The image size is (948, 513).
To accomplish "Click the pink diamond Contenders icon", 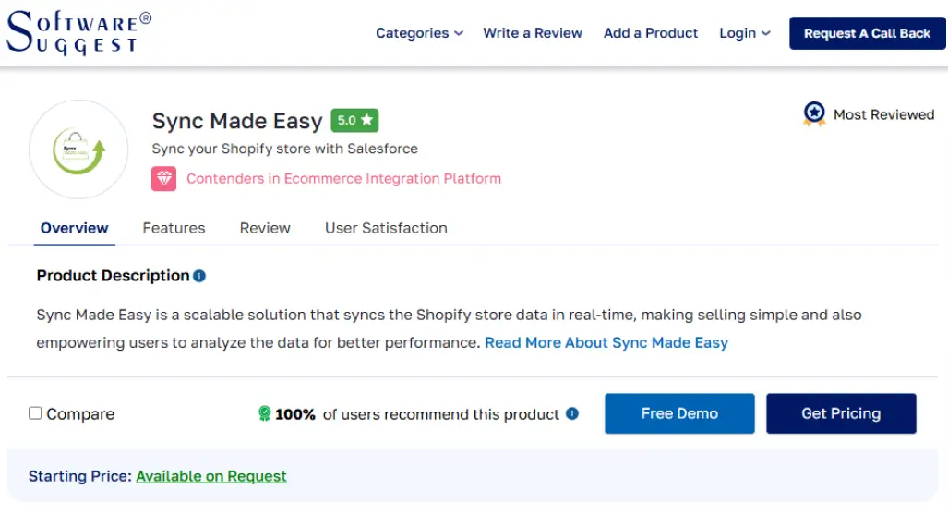I will (x=163, y=179).
